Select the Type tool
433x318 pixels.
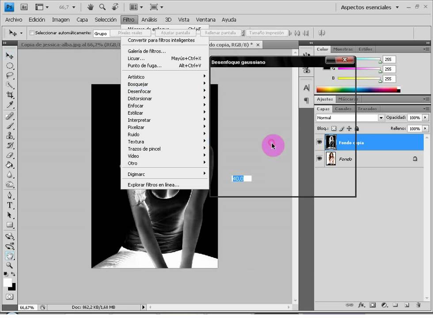pos(10,205)
